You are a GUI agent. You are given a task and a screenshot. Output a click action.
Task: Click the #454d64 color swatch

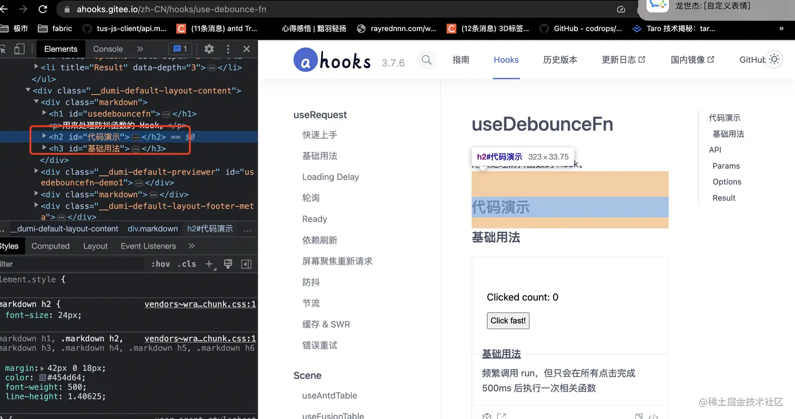point(43,378)
